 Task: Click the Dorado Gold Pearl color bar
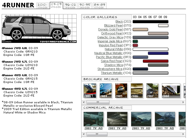(x=140, y=29)
